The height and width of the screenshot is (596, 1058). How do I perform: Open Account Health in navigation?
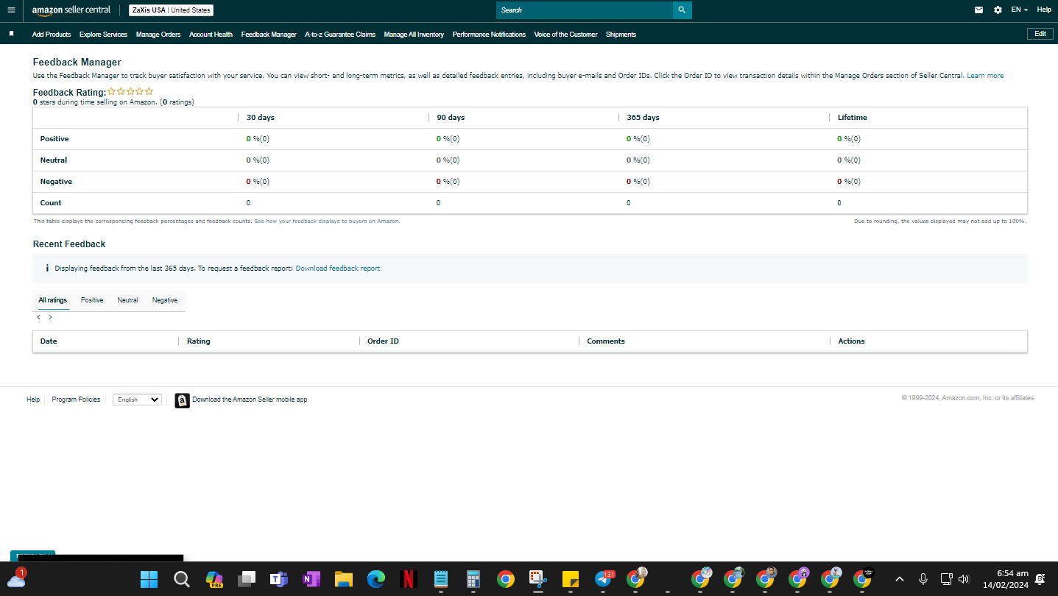(211, 35)
